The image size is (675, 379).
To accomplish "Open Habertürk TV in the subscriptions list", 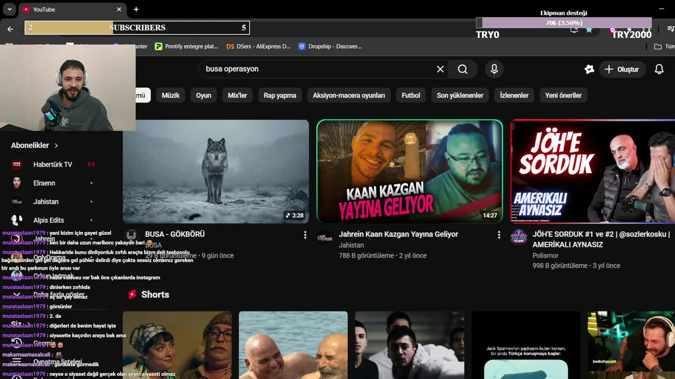I will (x=53, y=164).
